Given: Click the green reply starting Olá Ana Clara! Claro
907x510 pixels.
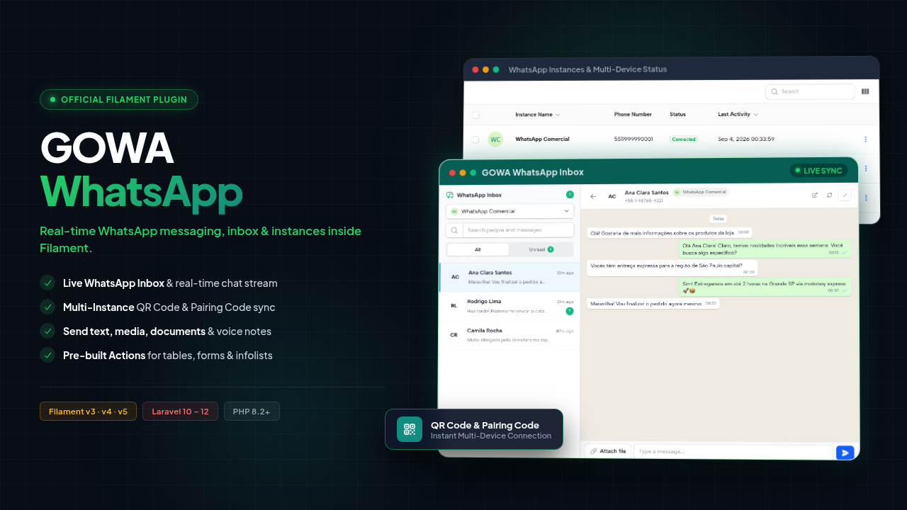Looking at the screenshot, I should 765,249.
